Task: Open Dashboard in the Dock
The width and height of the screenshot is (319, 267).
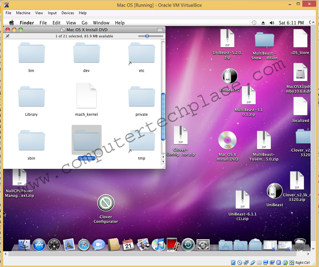Action: point(54,245)
